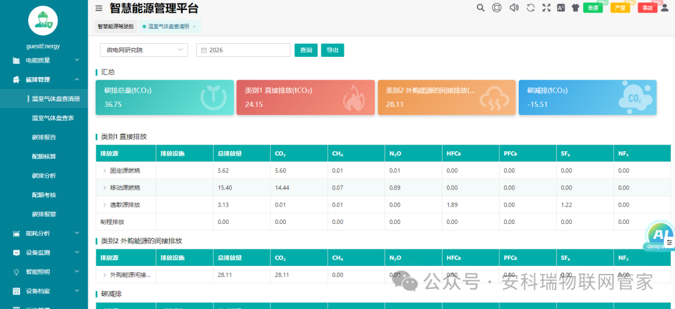Screen dimensions: 675x309
Task: Click the 查询 query button
Action: click(306, 50)
